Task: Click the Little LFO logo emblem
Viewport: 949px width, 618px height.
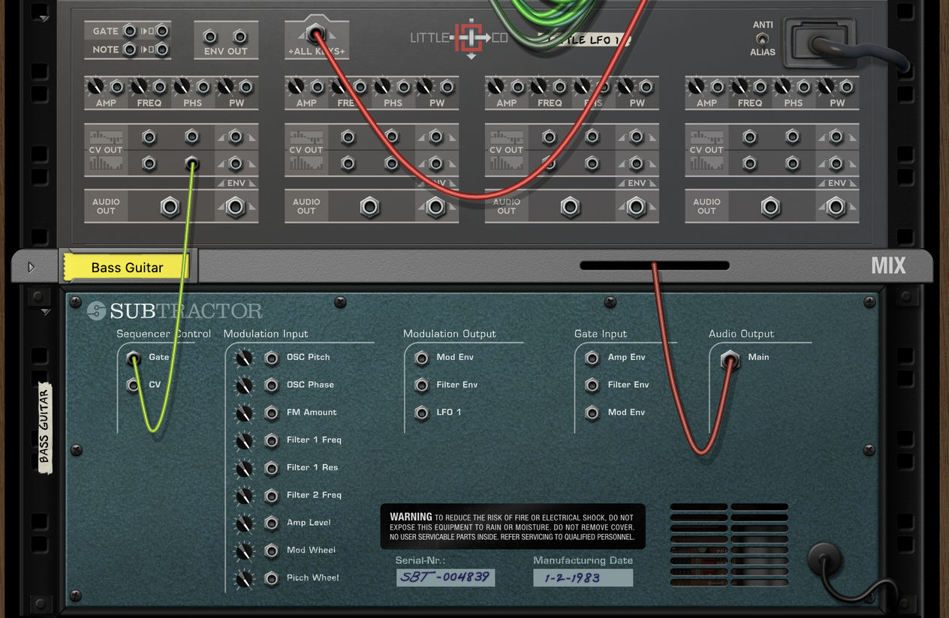Action: (471, 37)
